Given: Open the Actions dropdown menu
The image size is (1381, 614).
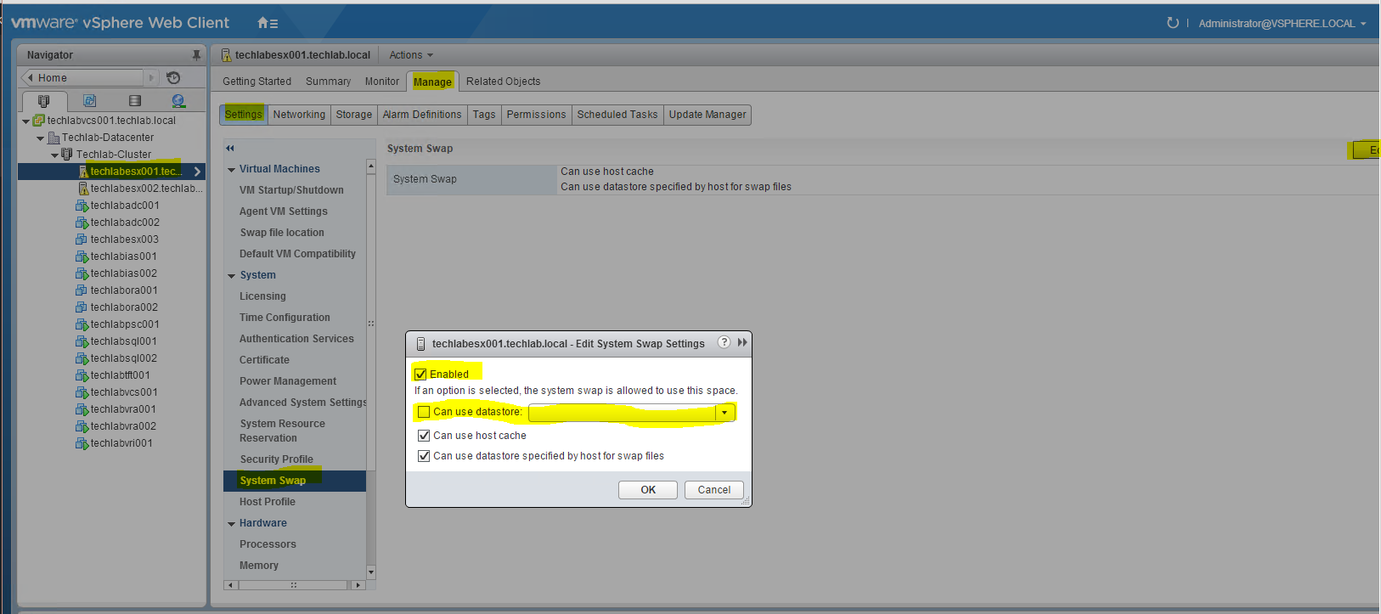Looking at the screenshot, I should (411, 55).
